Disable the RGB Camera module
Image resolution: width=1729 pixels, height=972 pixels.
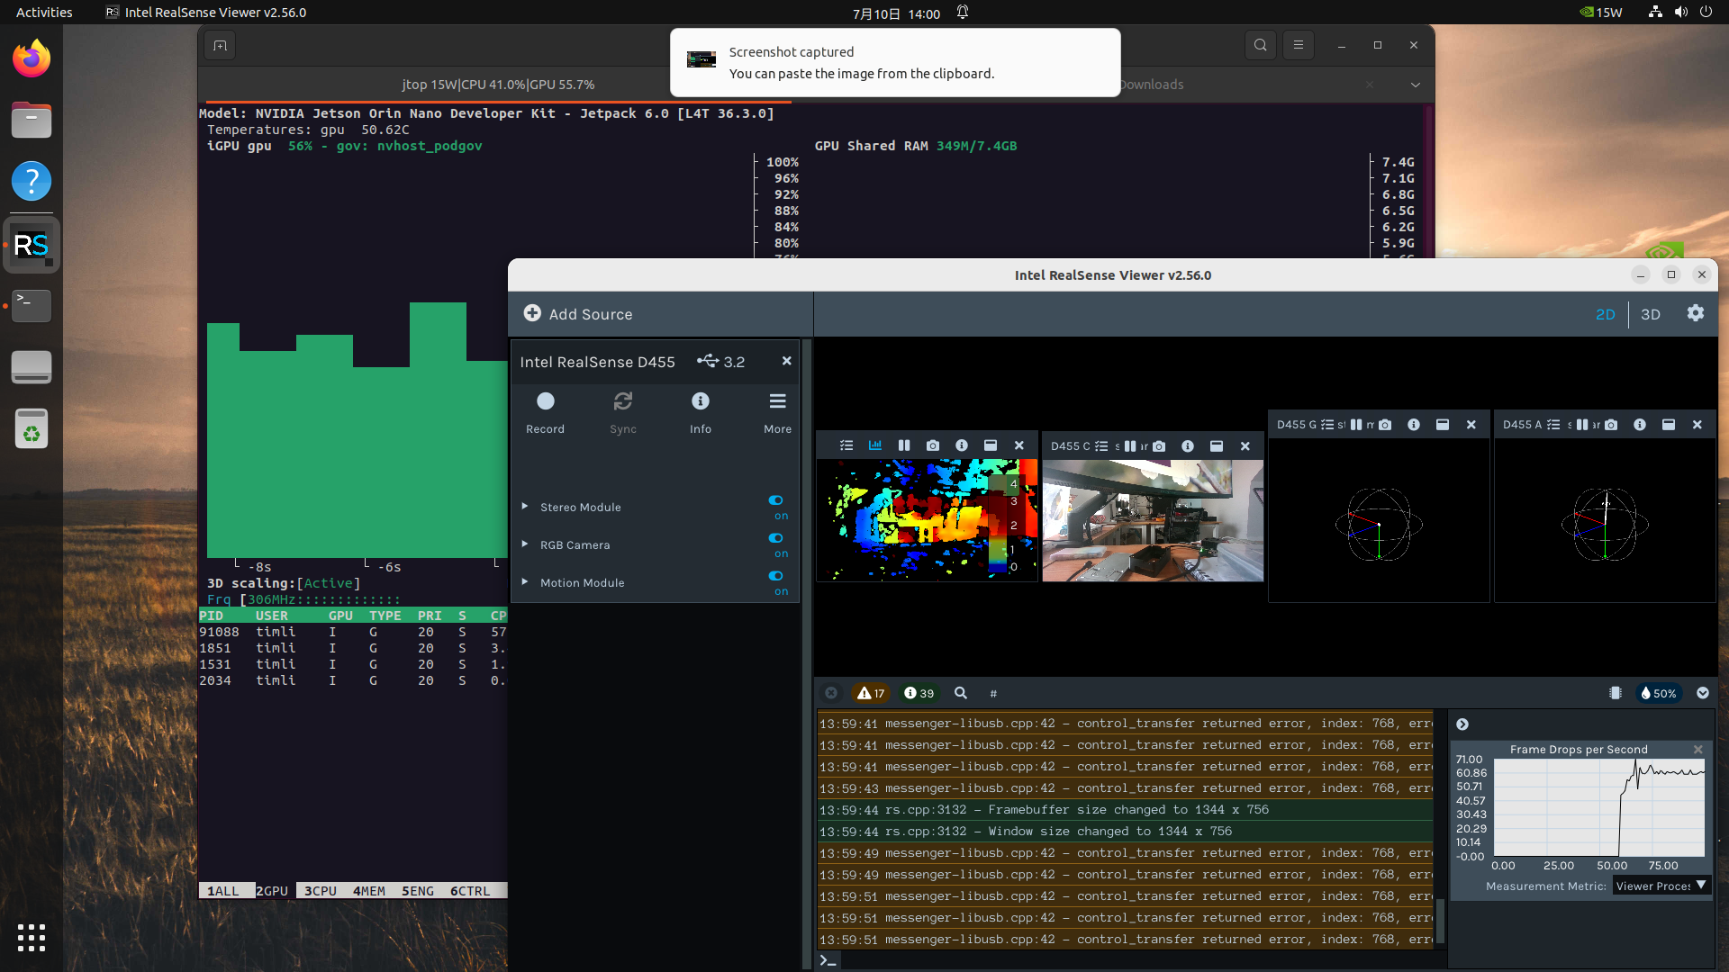(x=775, y=539)
